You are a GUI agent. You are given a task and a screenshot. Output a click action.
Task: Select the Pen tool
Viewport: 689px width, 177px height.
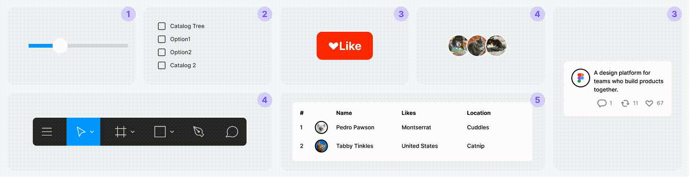point(199,132)
